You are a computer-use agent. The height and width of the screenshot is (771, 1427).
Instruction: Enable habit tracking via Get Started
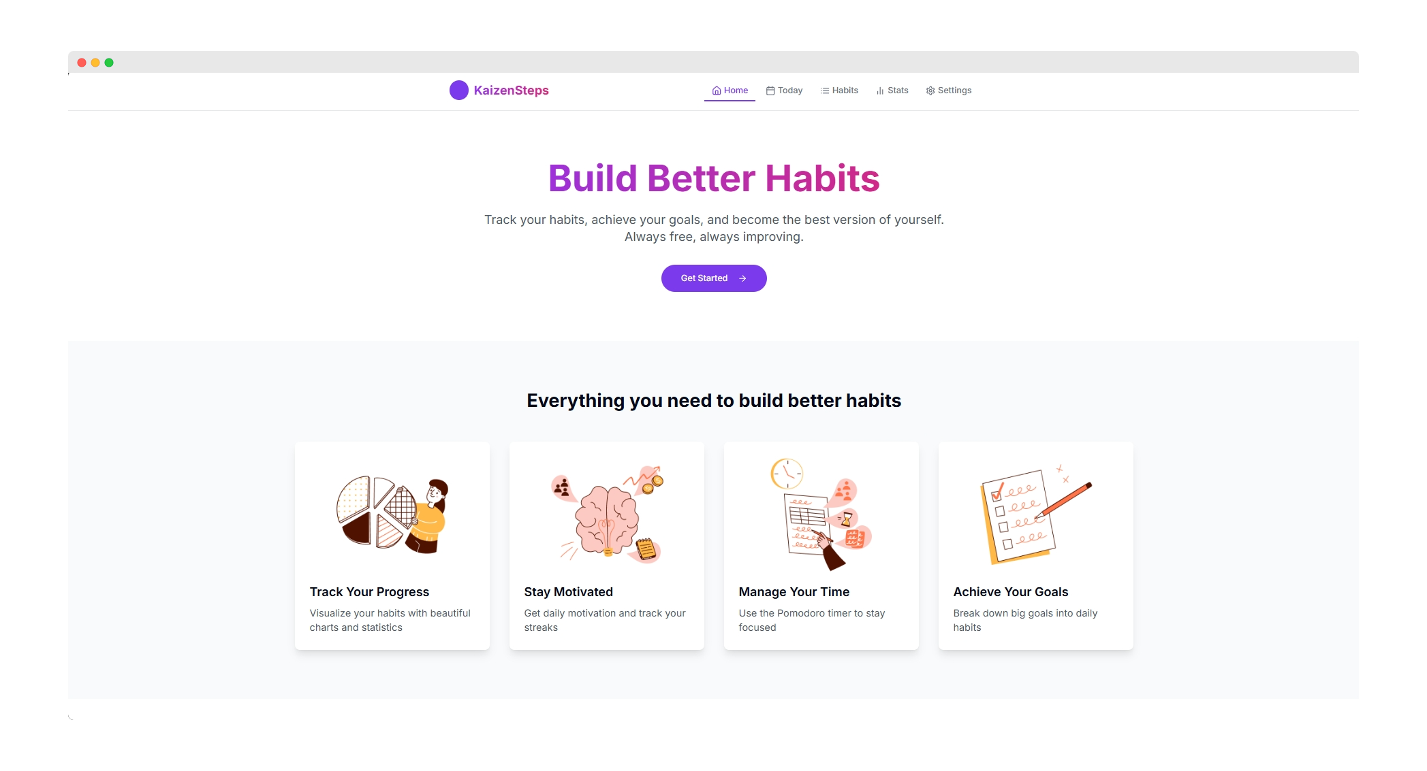pos(712,277)
